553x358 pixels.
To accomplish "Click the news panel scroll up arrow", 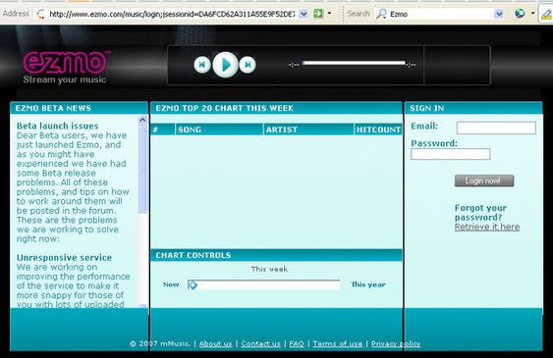I will 142,120.
